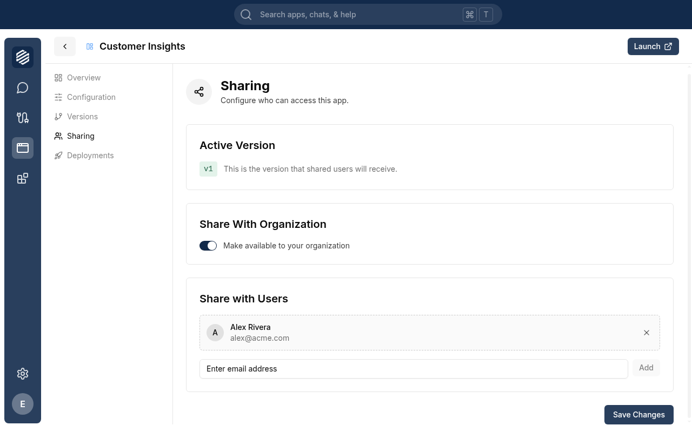Click the Share with Users heading
The height and width of the screenshot is (432, 692).
[x=244, y=299]
